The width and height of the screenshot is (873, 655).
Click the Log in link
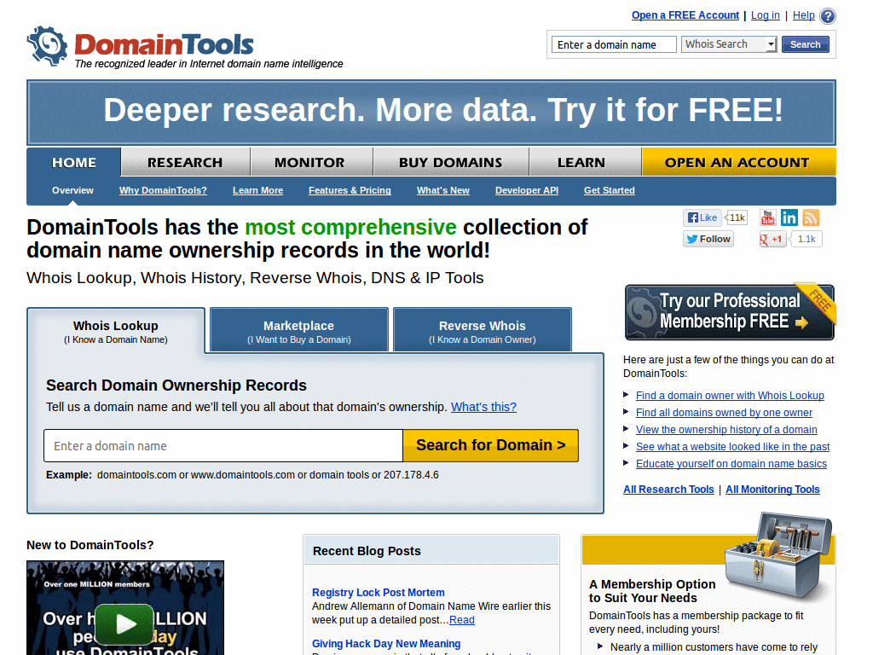click(x=766, y=15)
